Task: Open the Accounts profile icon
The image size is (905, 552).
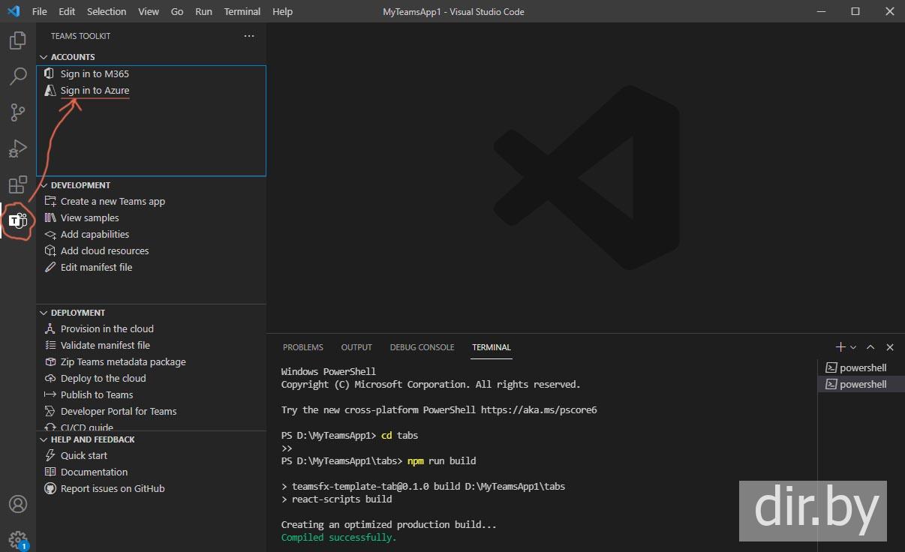Action: 17,504
